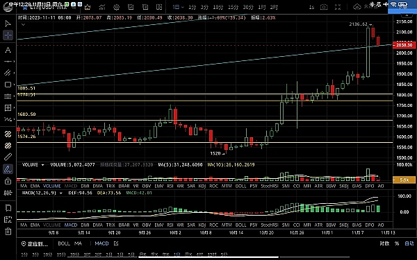Image resolution: width=417 pixels, height=260 pixels.
Task: Select the ruler measure tool
Action: pos(8,157)
